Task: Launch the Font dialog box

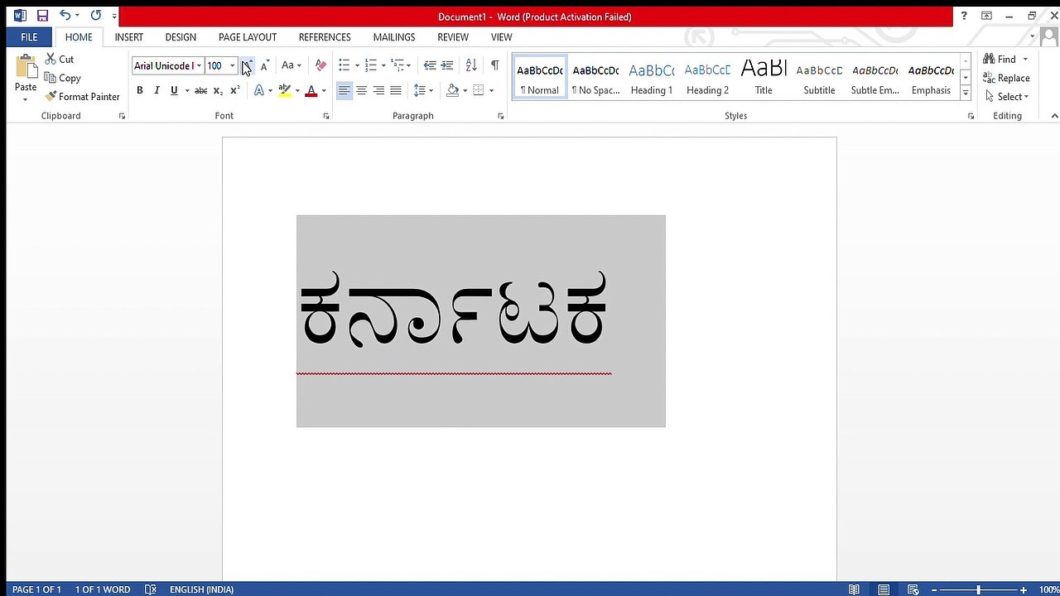Action: (x=326, y=116)
